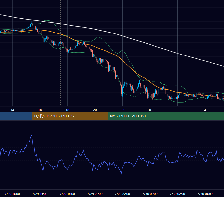Viewport: 224px width, 197px height.
Task: Click the NY 21:00-06:00 JST session band
Action: (x=166, y=116)
